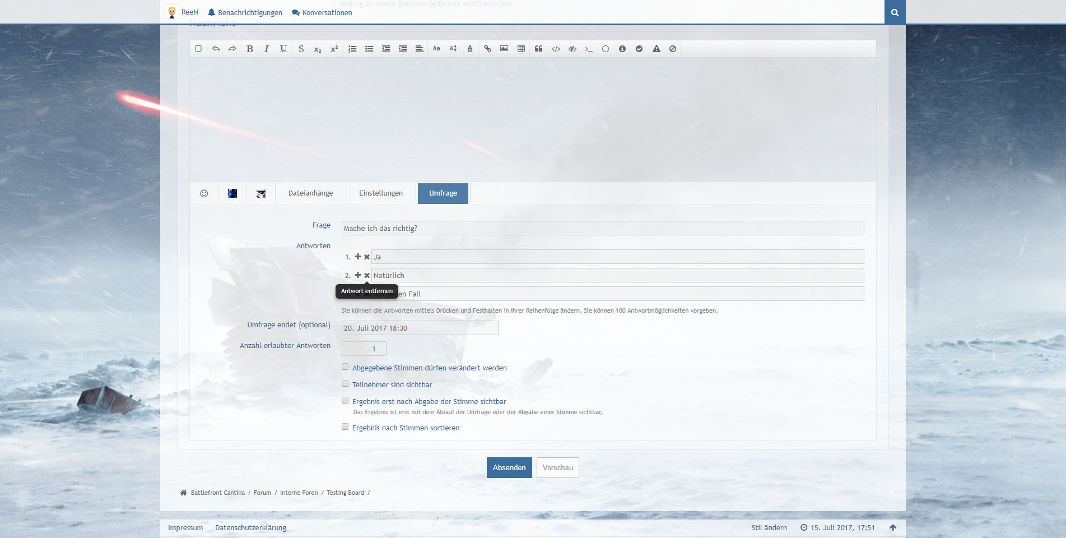
Task: Enable Teilnehmer sind sichtbar
Action: (x=345, y=384)
